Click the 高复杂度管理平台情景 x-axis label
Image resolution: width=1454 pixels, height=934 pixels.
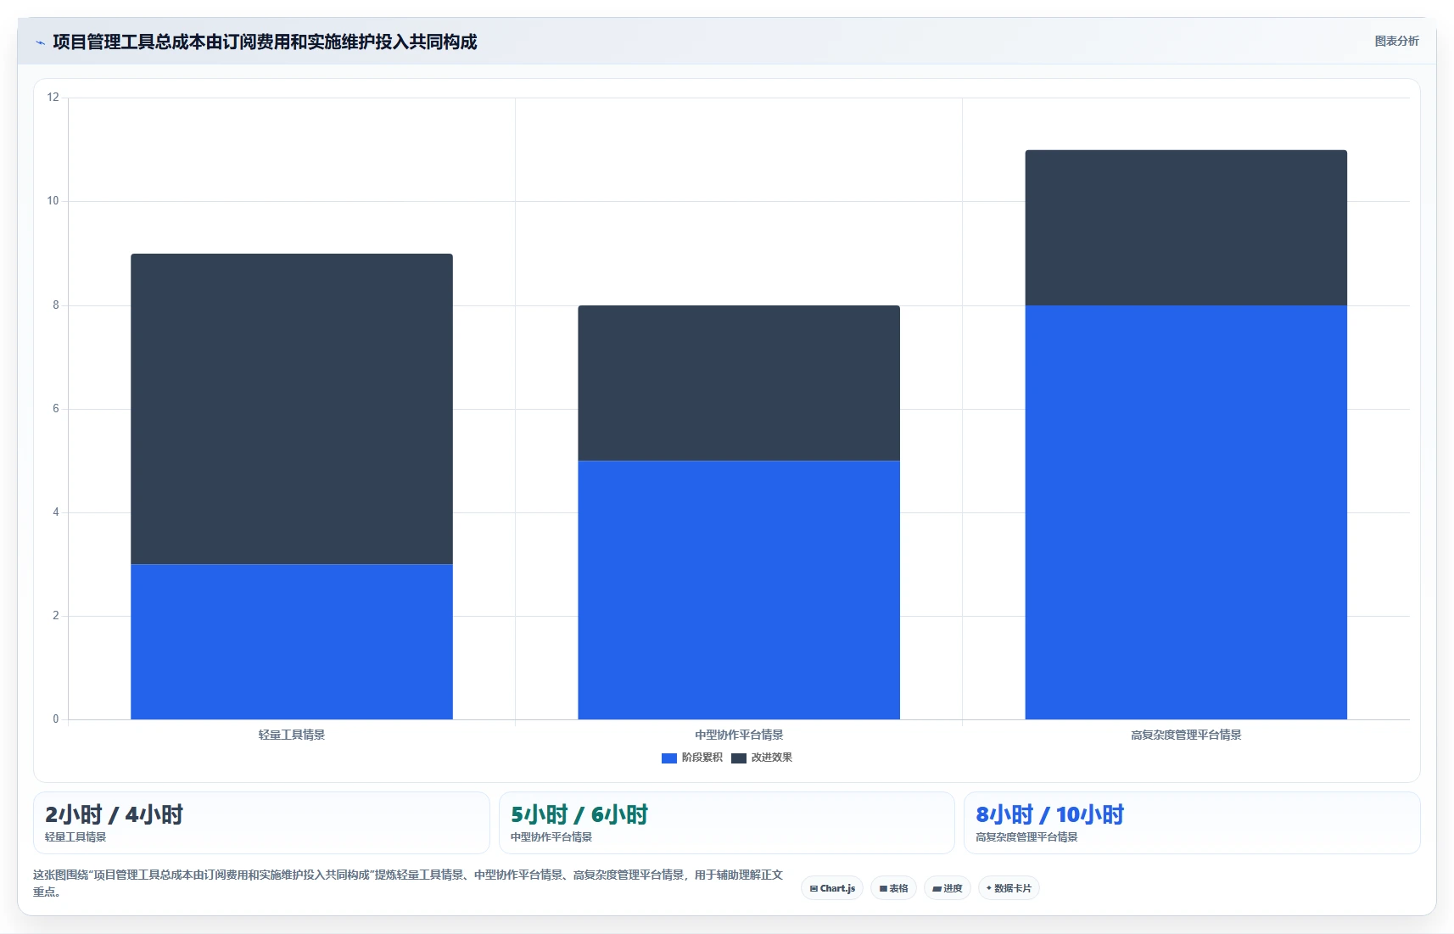(1186, 735)
